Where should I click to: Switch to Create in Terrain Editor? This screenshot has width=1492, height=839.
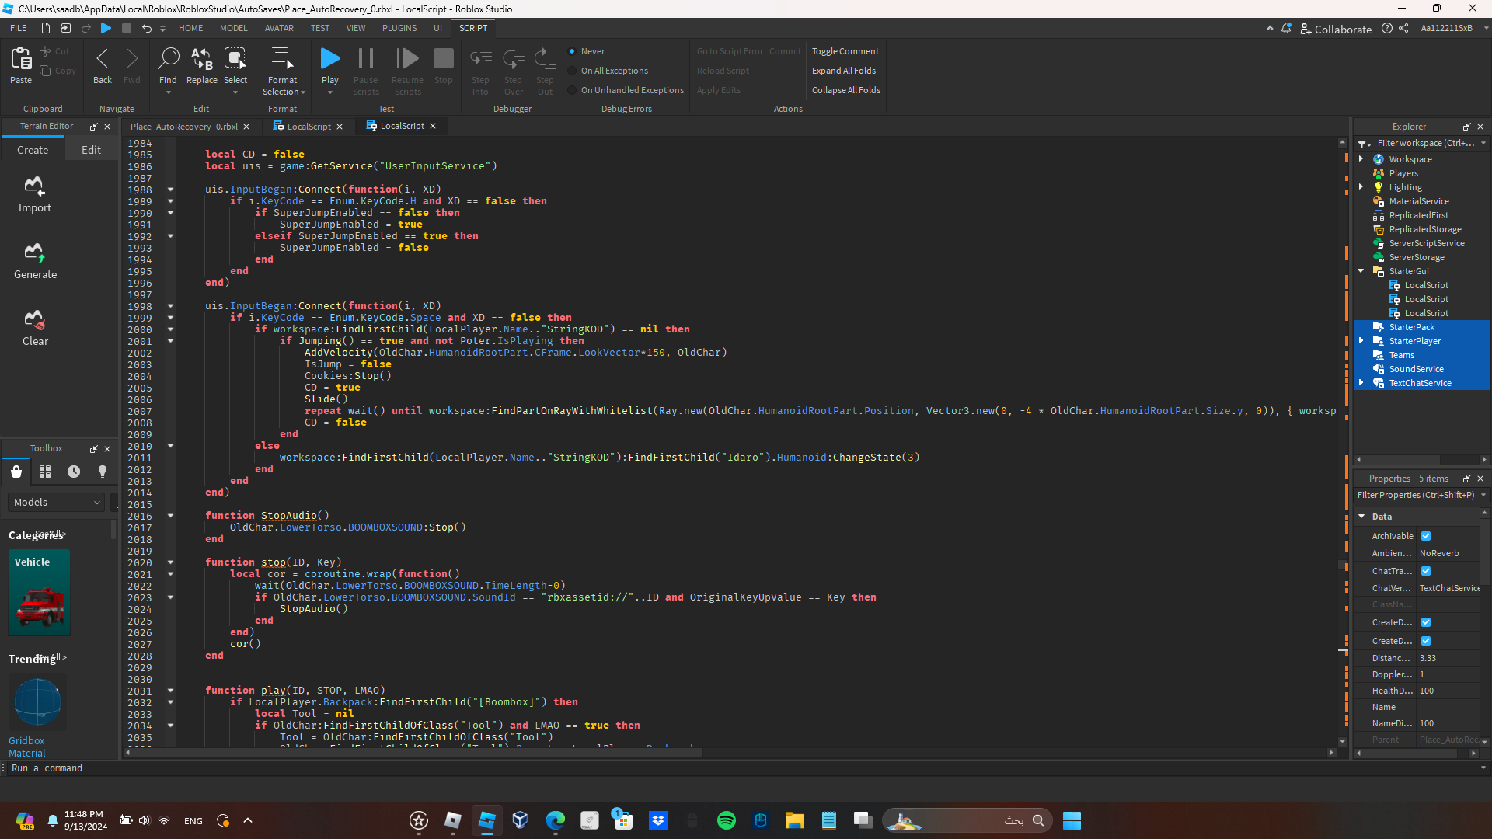[33, 150]
